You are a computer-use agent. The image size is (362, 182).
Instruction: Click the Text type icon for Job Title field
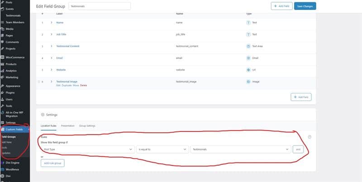click(x=248, y=34)
